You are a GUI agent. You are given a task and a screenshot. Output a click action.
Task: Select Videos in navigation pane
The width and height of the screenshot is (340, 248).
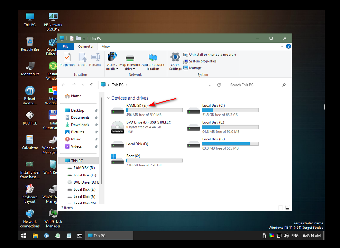[x=74, y=146]
